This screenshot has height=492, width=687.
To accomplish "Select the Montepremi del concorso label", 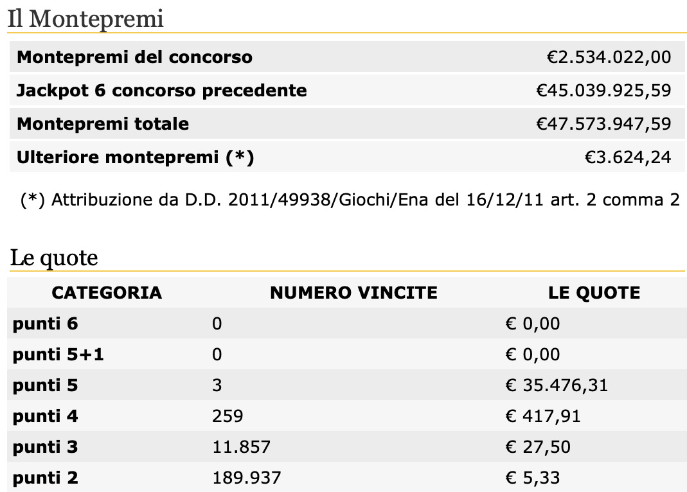I will (134, 57).
